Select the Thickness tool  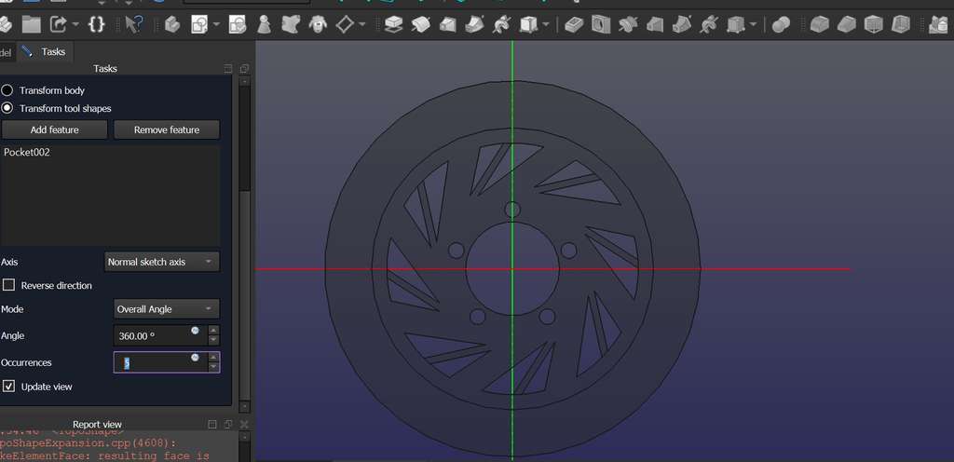point(901,24)
